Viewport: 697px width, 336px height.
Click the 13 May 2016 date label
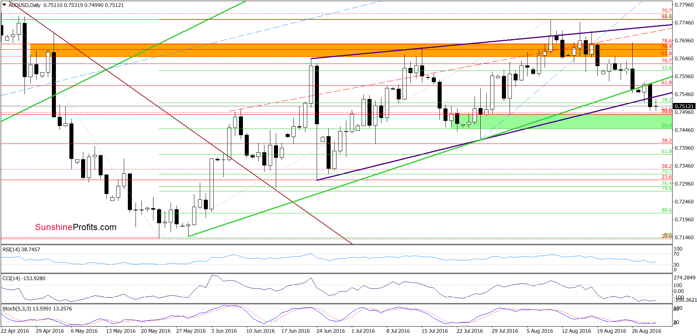tap(121, 331)
